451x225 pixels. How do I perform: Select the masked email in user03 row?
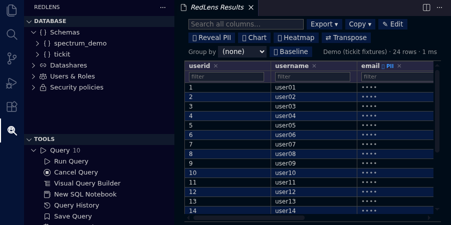pyautogui.click(x=395, y=106)
